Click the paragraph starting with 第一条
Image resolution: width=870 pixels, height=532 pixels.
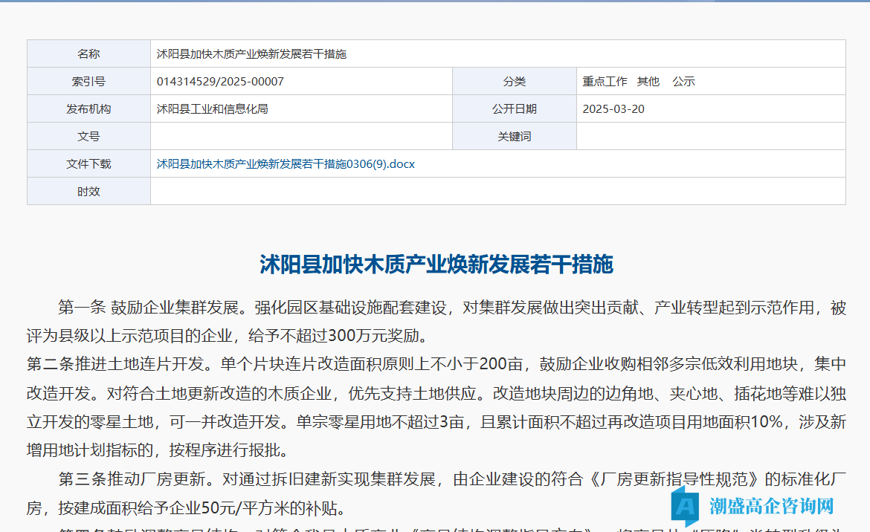pos(436,322)
